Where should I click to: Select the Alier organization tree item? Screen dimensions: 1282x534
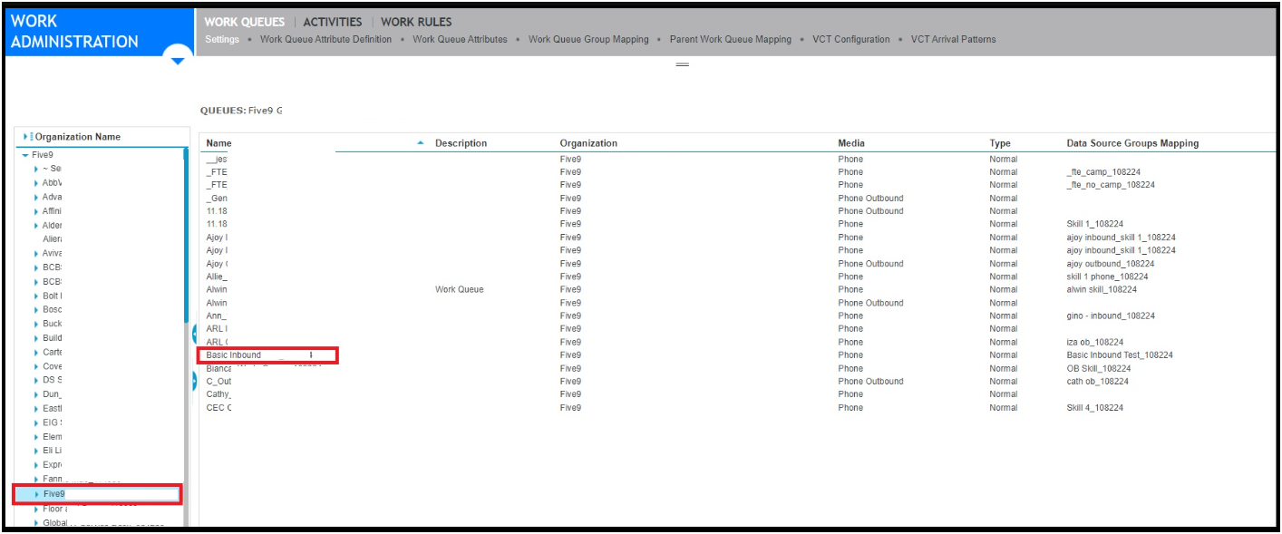pyautogui.click(x=53, y=239)
